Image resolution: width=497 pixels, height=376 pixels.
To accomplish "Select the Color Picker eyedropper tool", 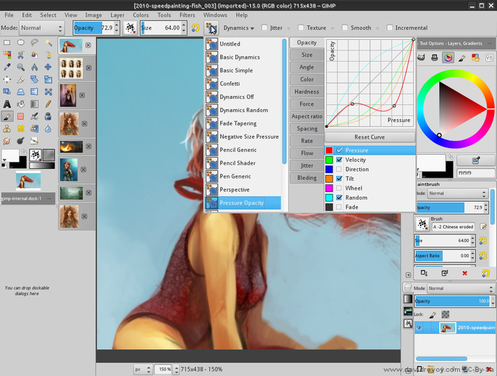I will tap(7, 67).
